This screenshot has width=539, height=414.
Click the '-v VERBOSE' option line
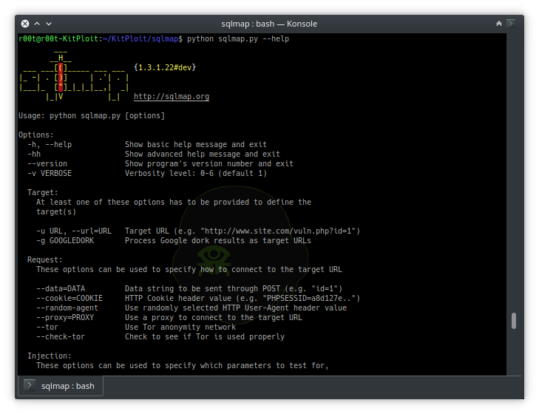click(50, 173)
